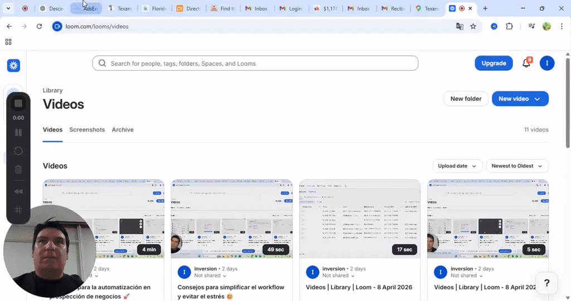The image size is (571, 301).
Task: Switch to the Login Gmail browser tab
Action: point(291,8)
